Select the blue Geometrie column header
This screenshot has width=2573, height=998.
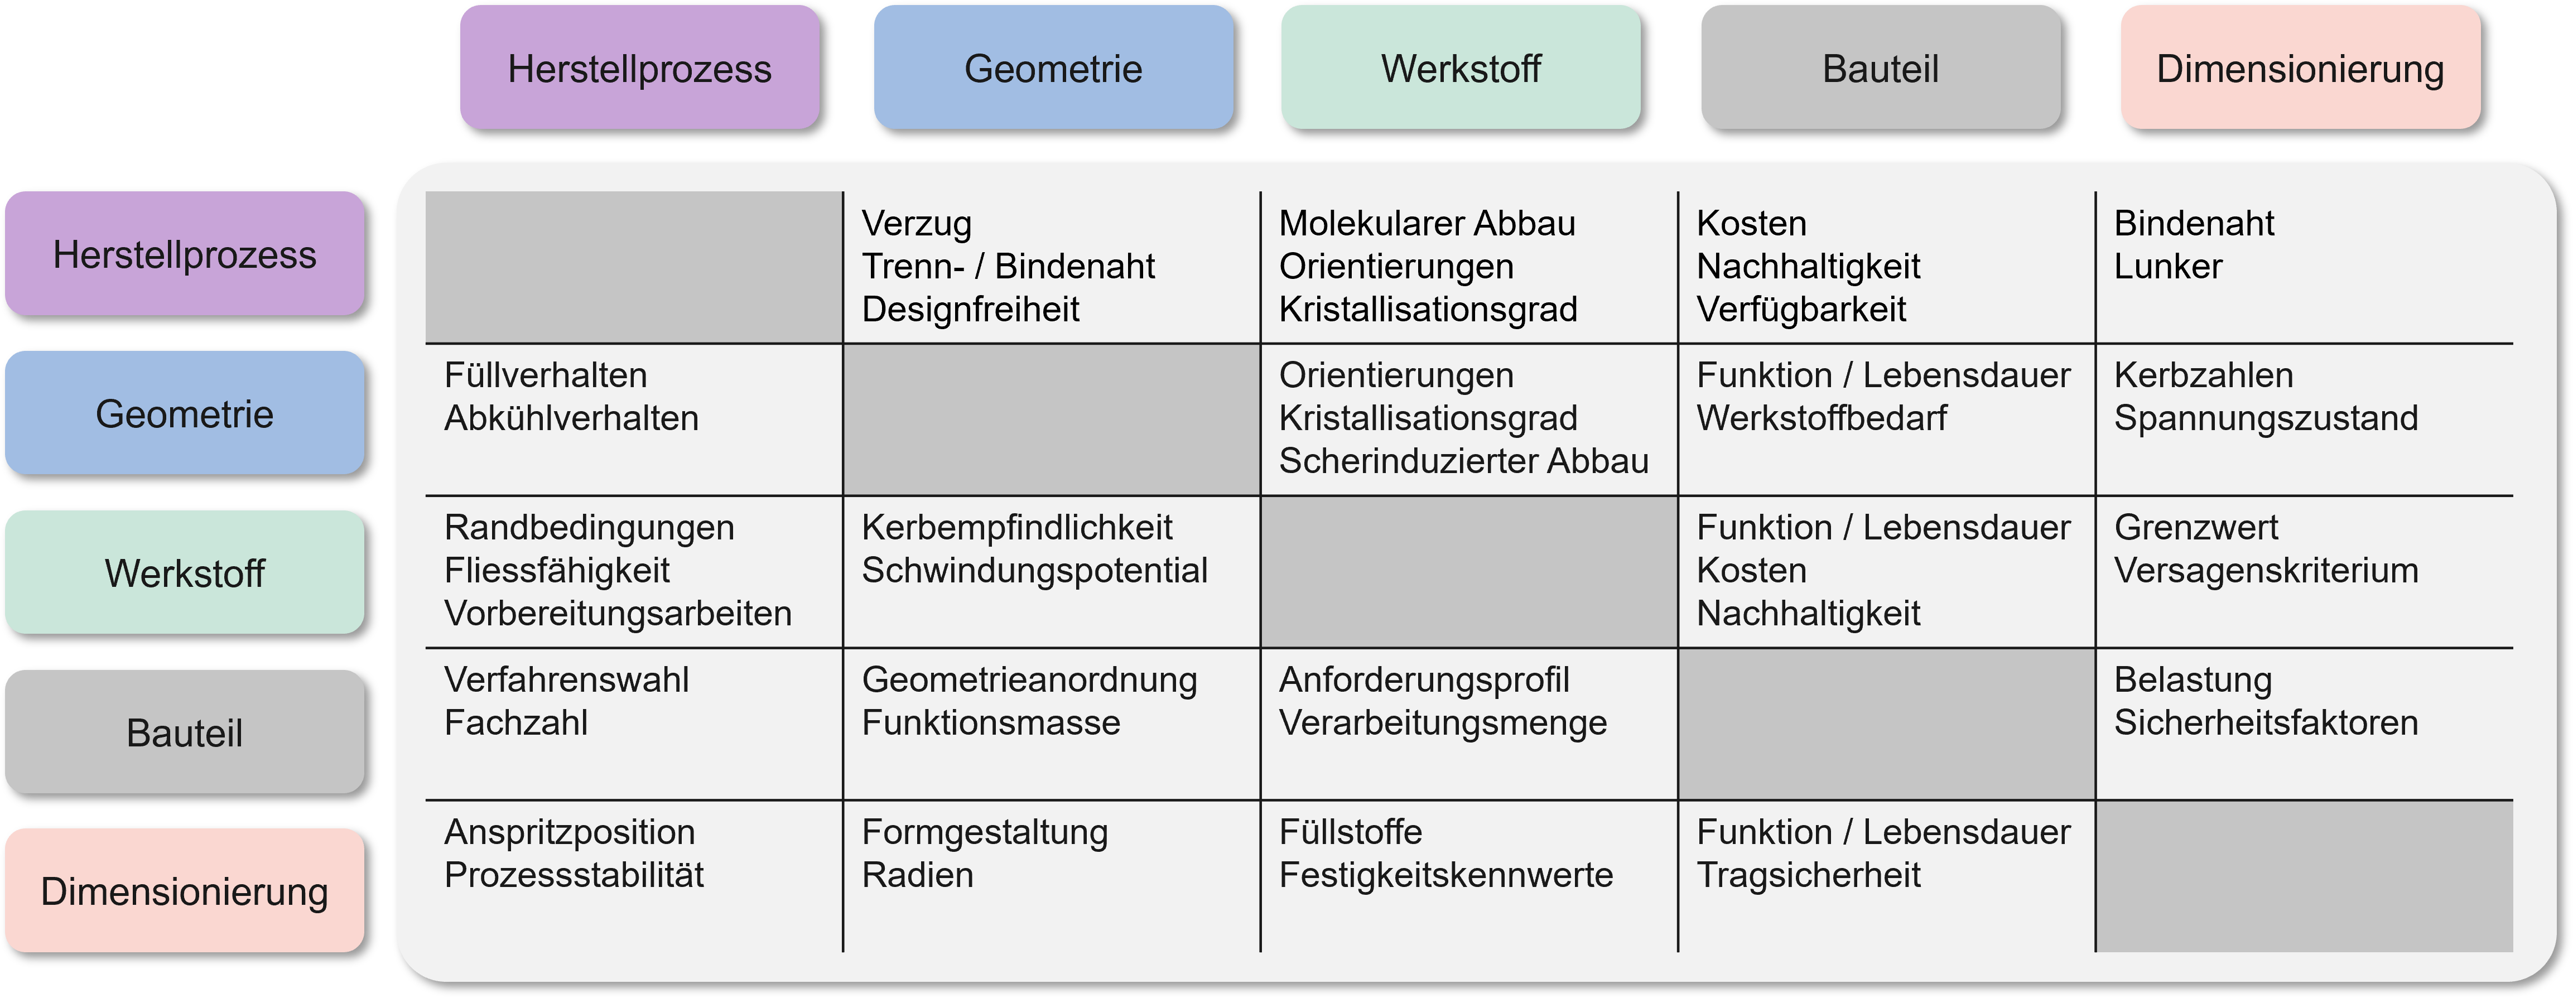click(1053, 68)
